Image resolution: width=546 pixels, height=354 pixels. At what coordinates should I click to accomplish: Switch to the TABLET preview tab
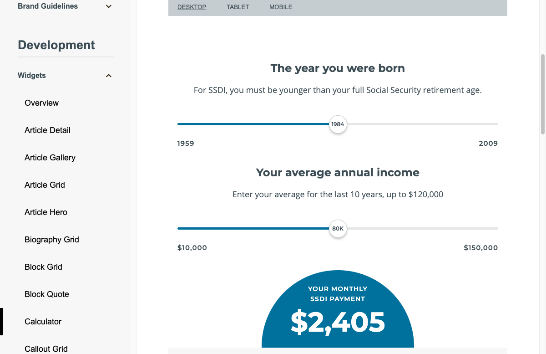(238, 7)
